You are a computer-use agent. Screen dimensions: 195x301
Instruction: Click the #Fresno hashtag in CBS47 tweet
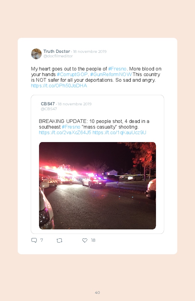(x=71, y=127)
